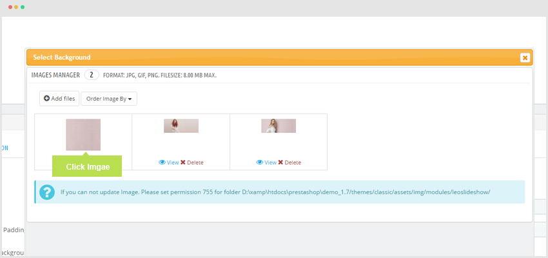548x258 pixels.
Task: Close the Select Background dialog
Action: click(x=525, y=57)
